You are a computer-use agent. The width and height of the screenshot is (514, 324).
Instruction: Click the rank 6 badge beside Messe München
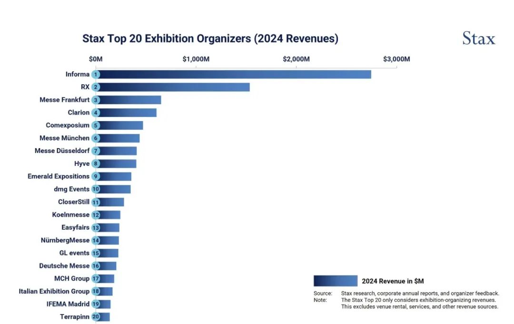click(96, 138)
